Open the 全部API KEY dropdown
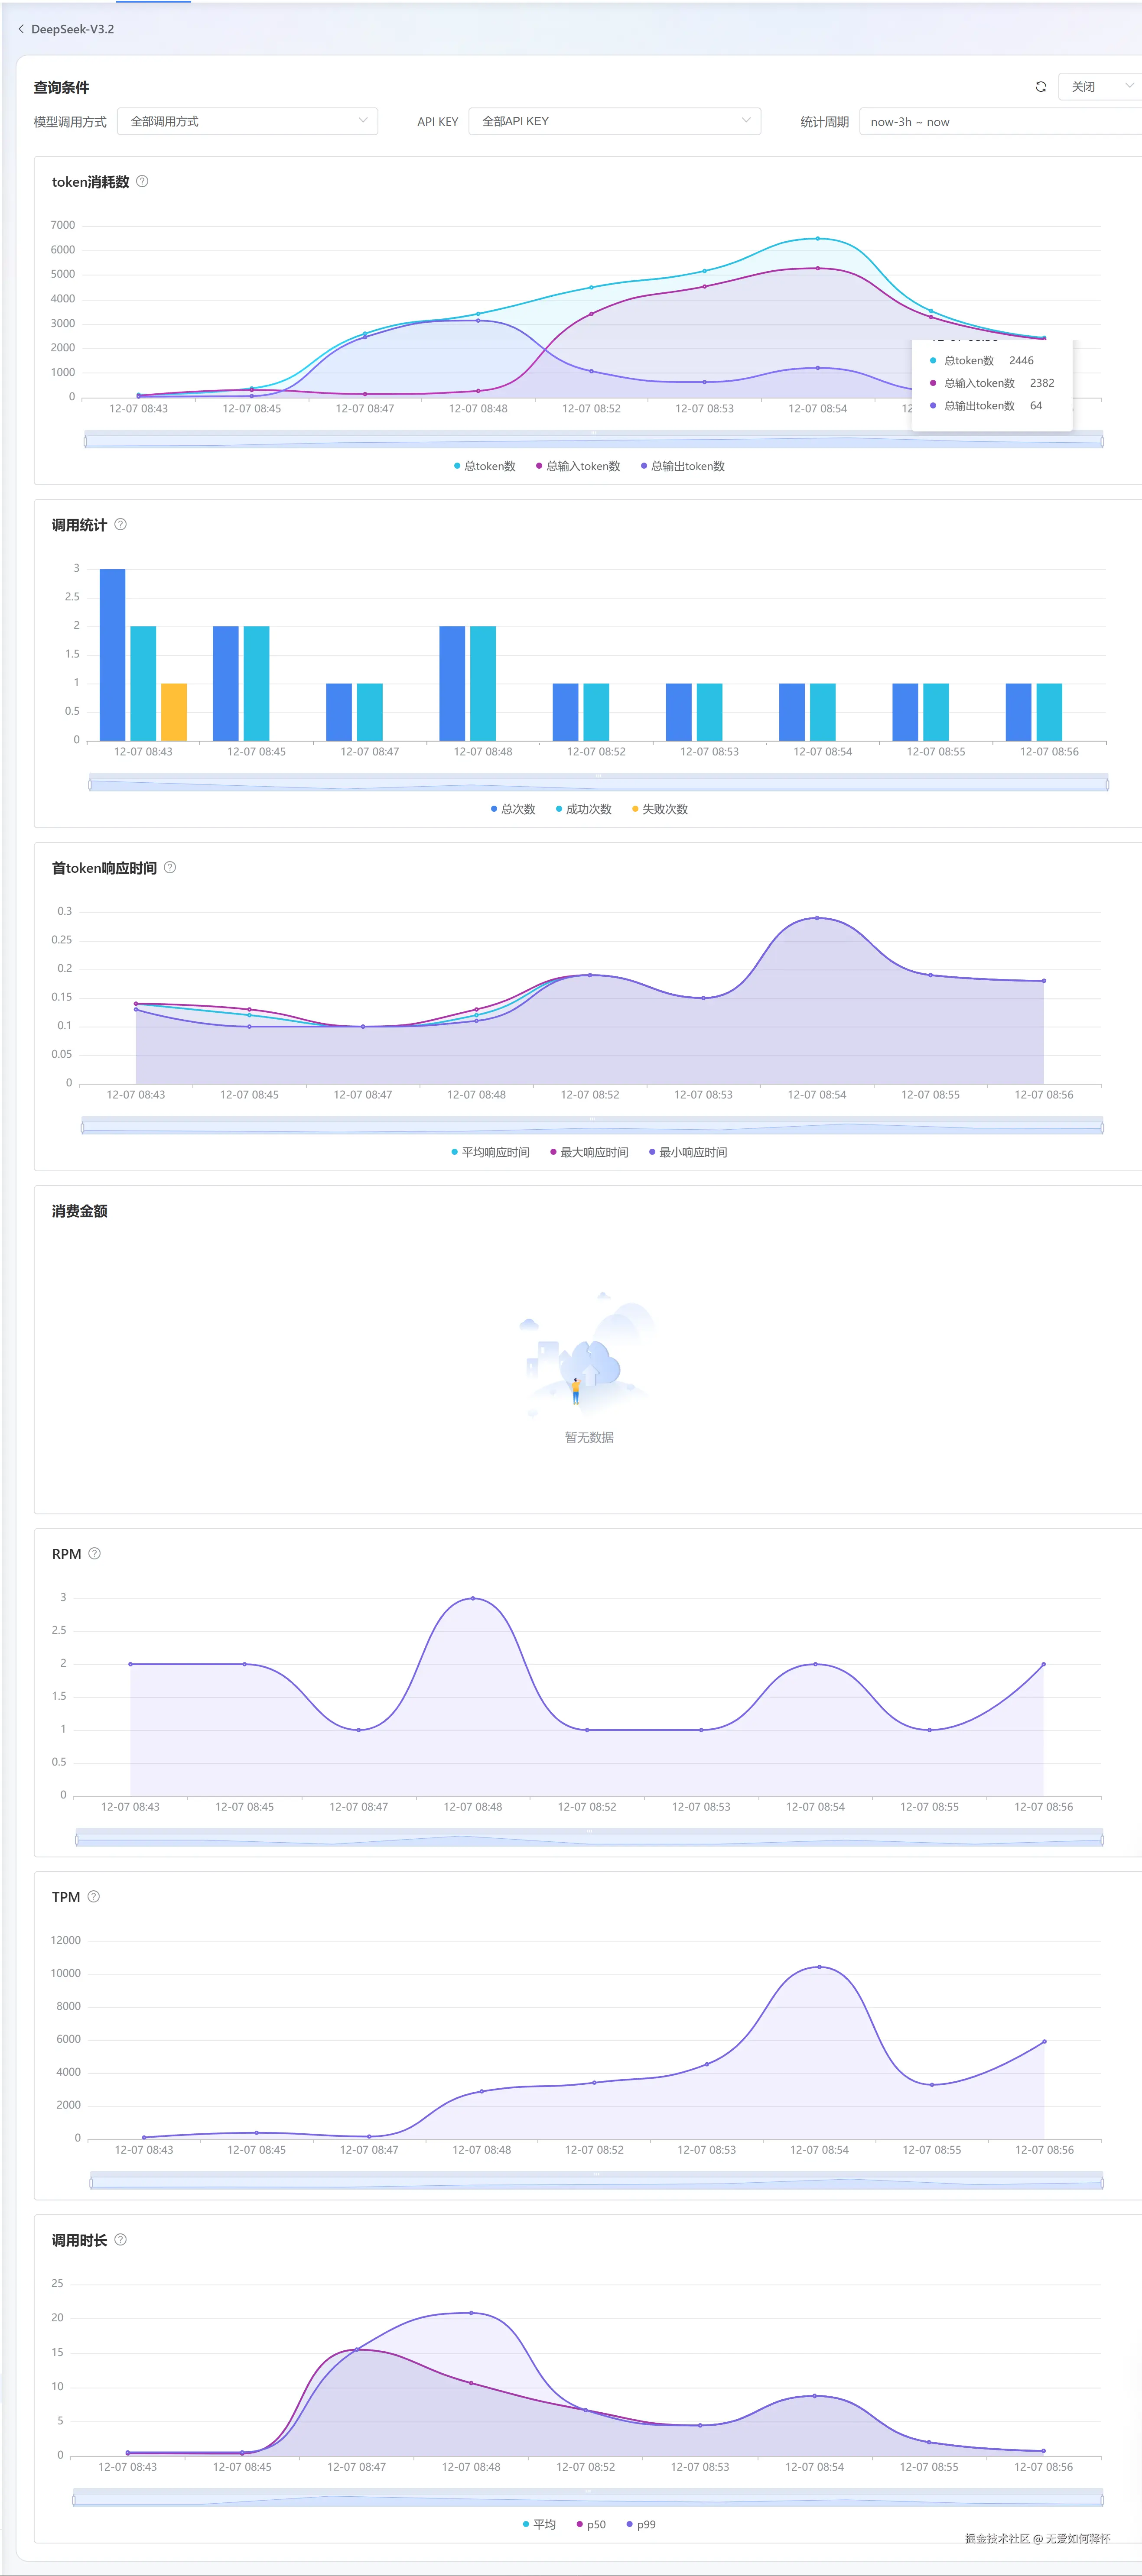This screenshot has width=1142, height=2576. [615, 121]
